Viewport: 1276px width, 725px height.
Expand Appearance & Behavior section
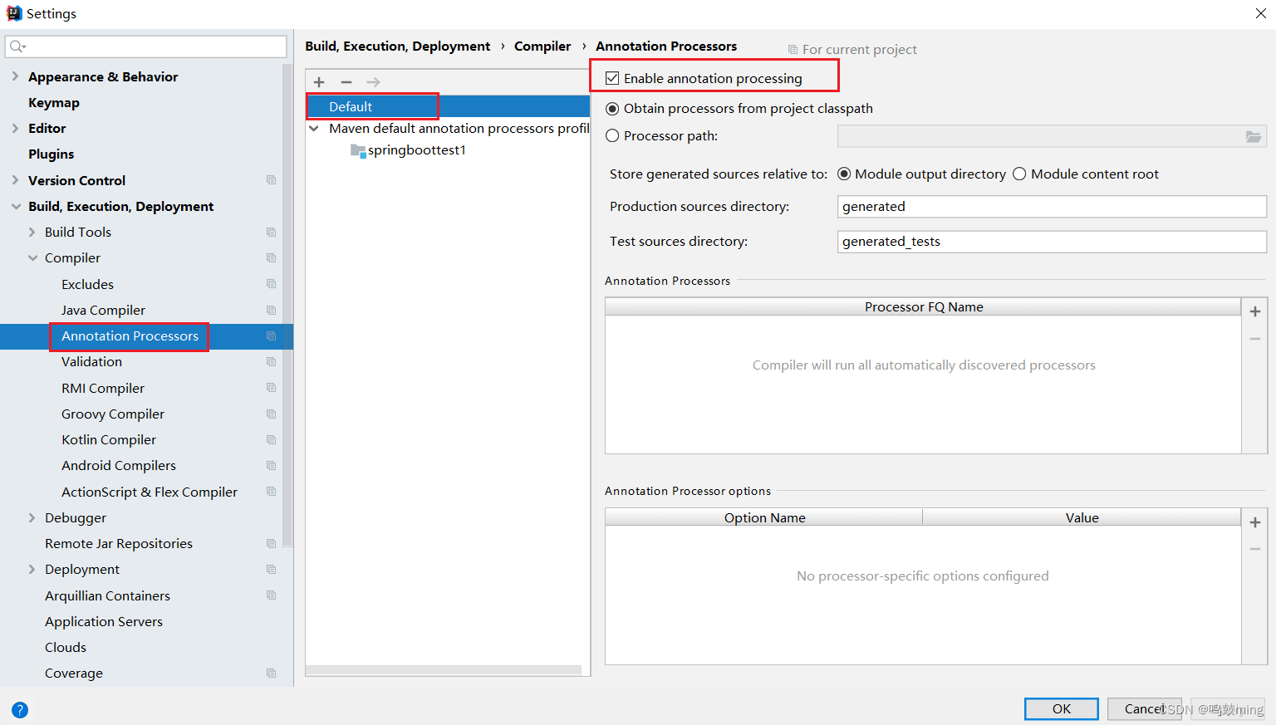coord(15,76)
